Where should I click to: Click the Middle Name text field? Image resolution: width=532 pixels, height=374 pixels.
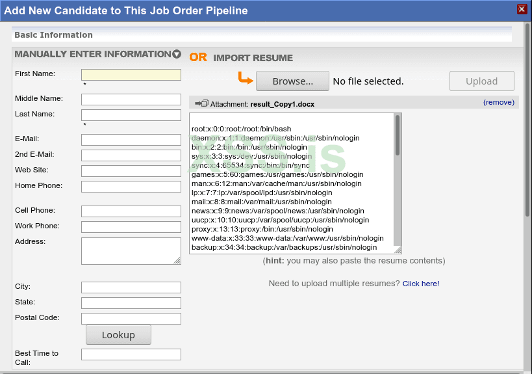click(x=131, y=100)
